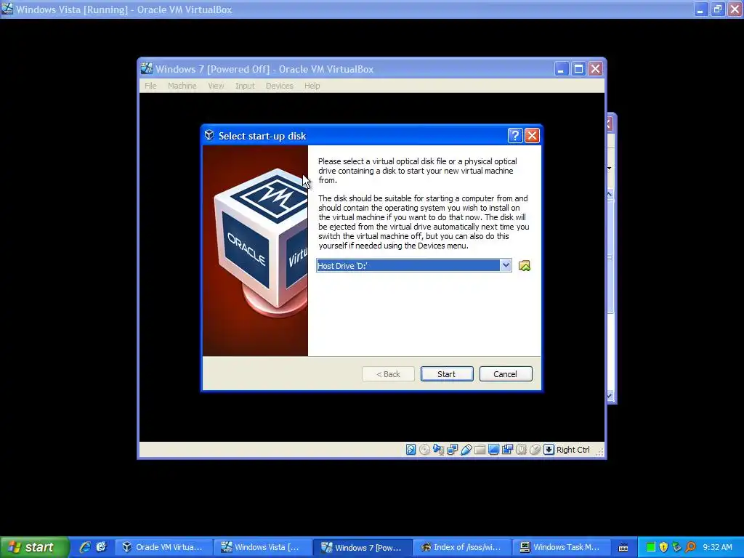Open the Host Drive 'D:' dropdown arrow
The image size is (744, 558).
(x=506, y=265)
